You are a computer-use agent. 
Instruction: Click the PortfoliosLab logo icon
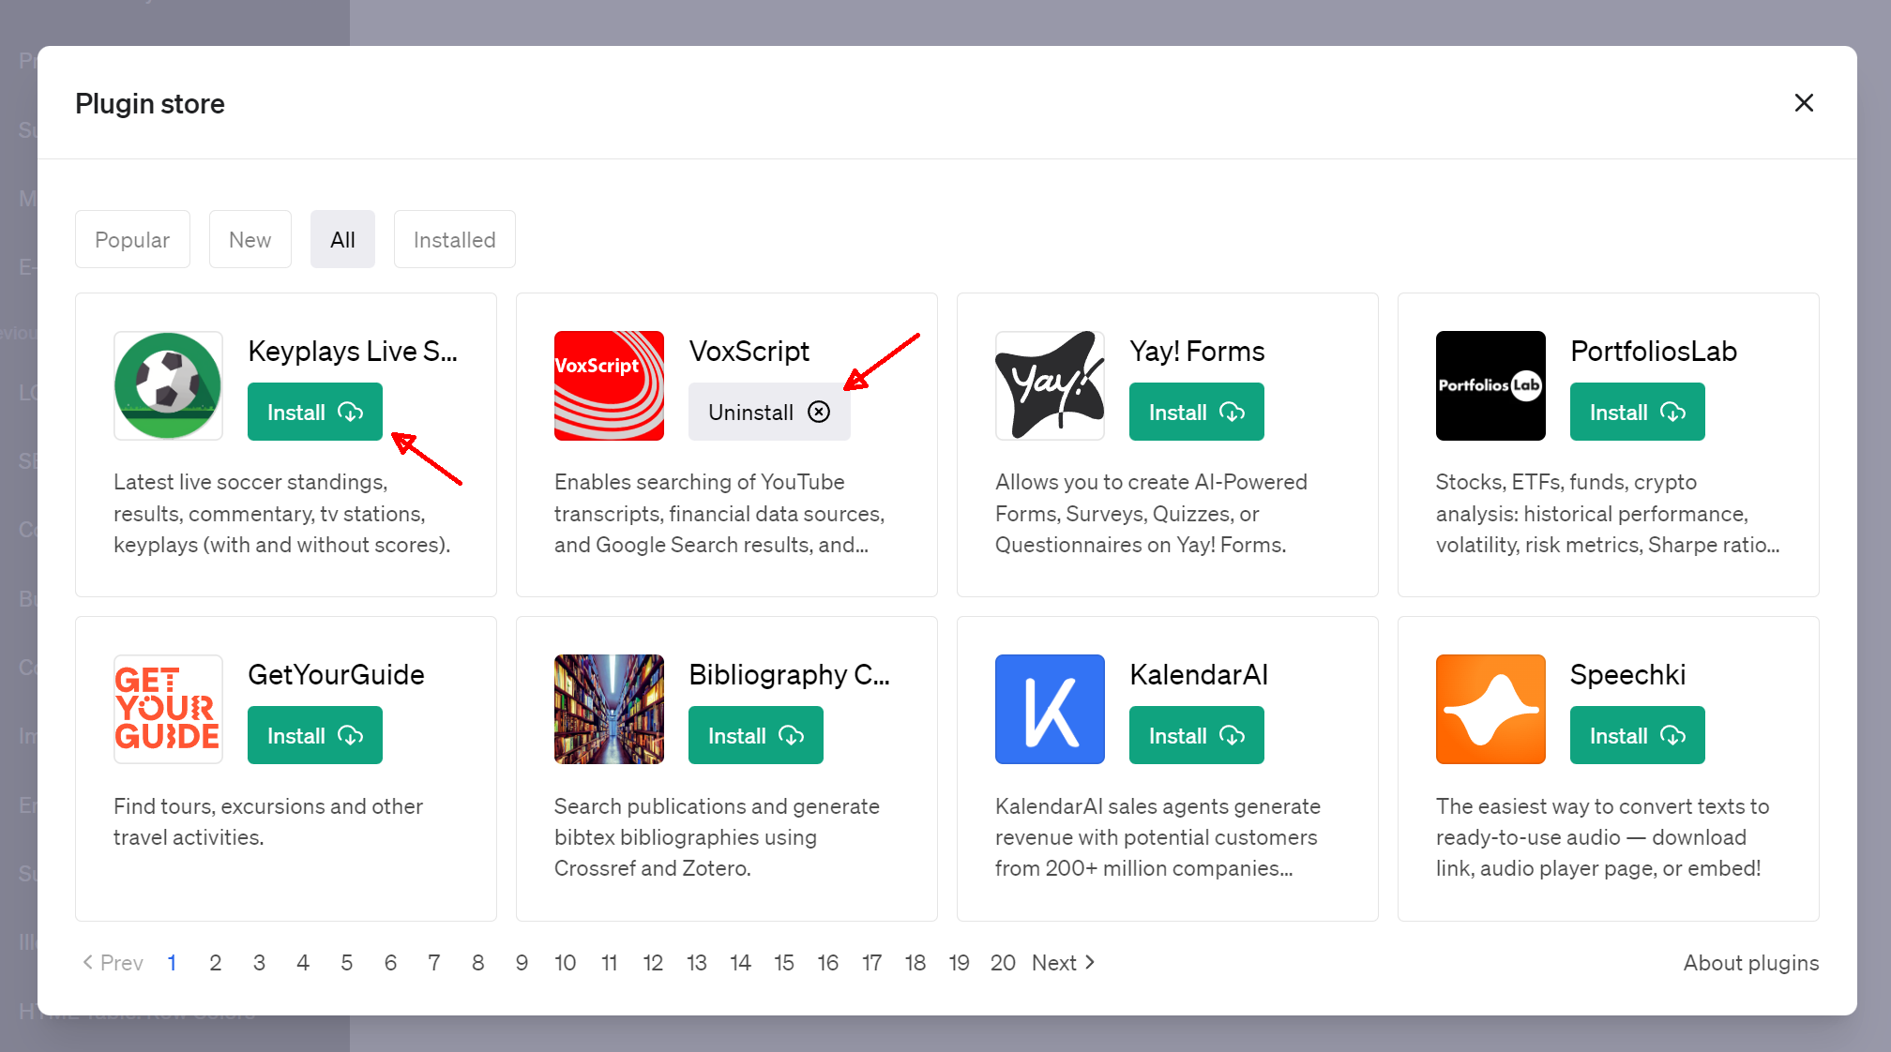1490,385
